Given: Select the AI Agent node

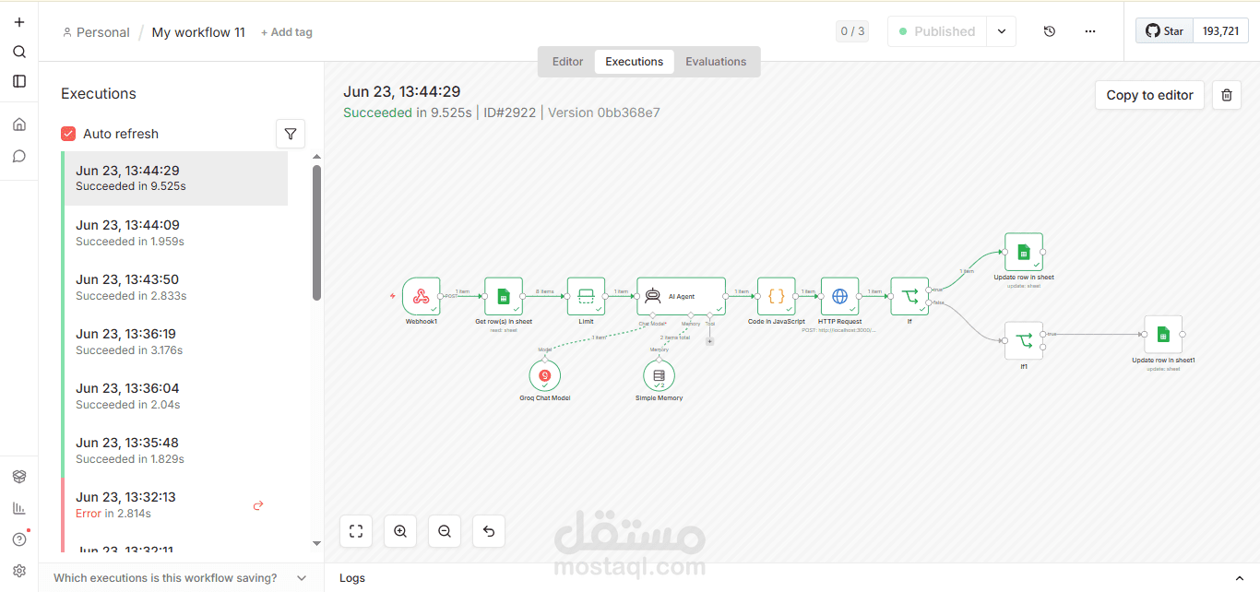Looking at the screenshot, I should pos(682,296).
